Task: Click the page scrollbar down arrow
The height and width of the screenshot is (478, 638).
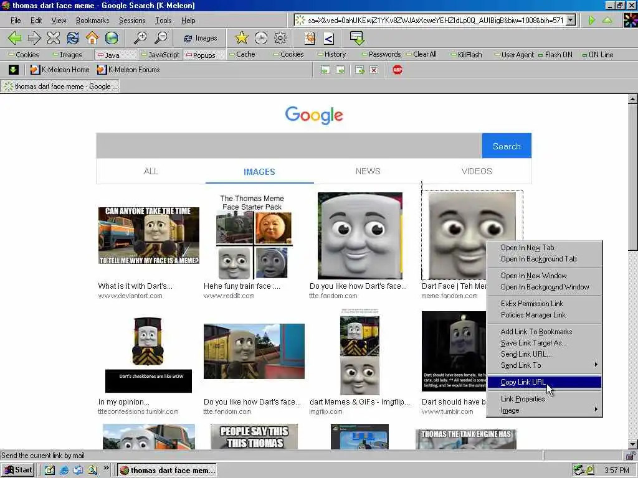Action: (x=633, y=444)
